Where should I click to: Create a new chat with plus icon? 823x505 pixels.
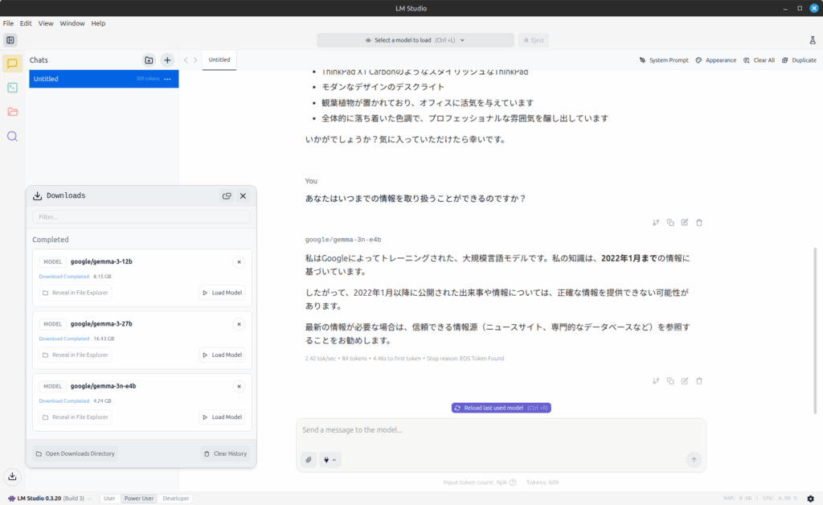pyautogui.click(x=167, y=60)
